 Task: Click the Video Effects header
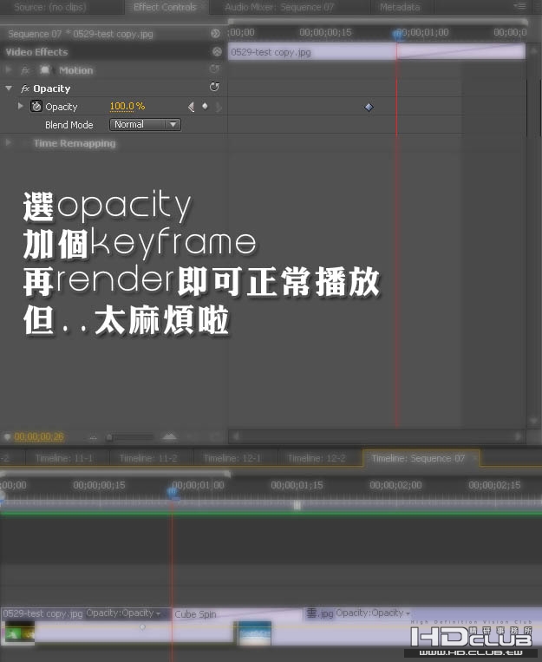point(36,52)
